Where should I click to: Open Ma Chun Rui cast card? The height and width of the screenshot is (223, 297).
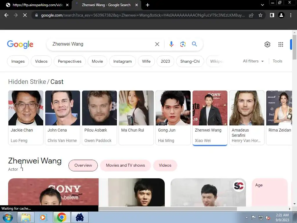pyautogui.click(x=136, y=118)
